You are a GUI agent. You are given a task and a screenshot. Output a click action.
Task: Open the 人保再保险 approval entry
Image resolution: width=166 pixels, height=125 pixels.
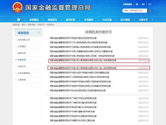(79, 77)
